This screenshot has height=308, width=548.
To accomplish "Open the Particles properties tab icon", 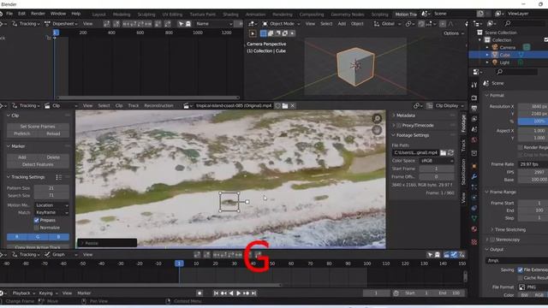I will [x=474, y=187].
